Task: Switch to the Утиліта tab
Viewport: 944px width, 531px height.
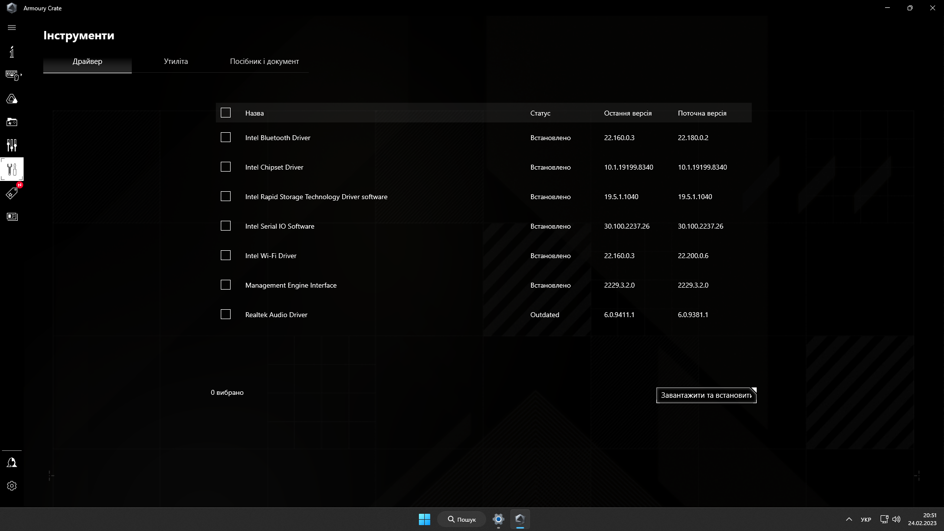Action: 175,61
